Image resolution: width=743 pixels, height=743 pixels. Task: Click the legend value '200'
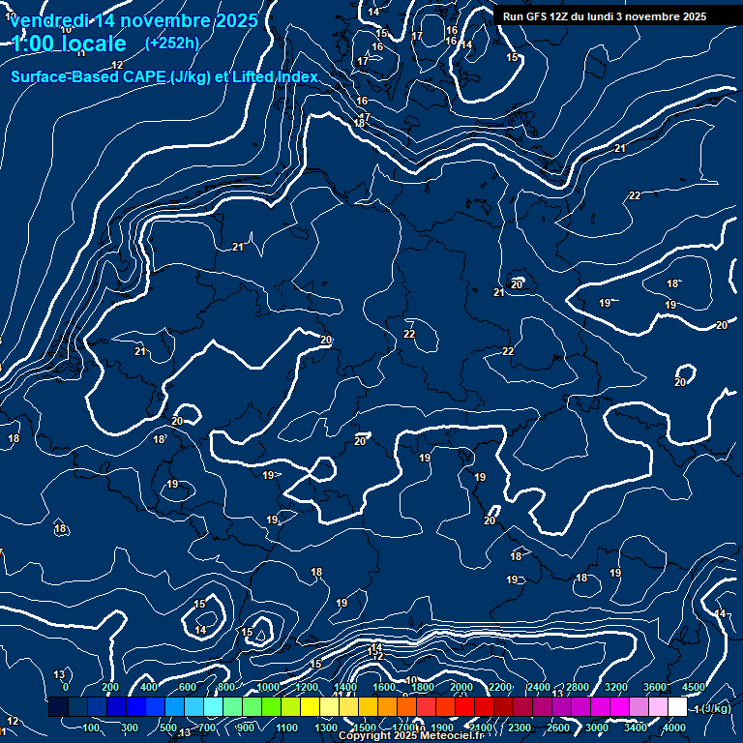coord(110,687)
